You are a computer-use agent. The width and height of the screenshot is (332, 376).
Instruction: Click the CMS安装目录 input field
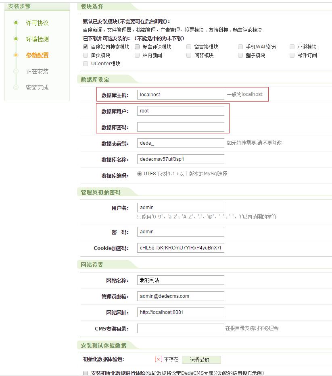coord(180,328)
